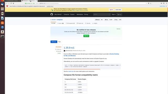
Task: Click the green Sign up button in banner
Action: [x=86, y=36]
